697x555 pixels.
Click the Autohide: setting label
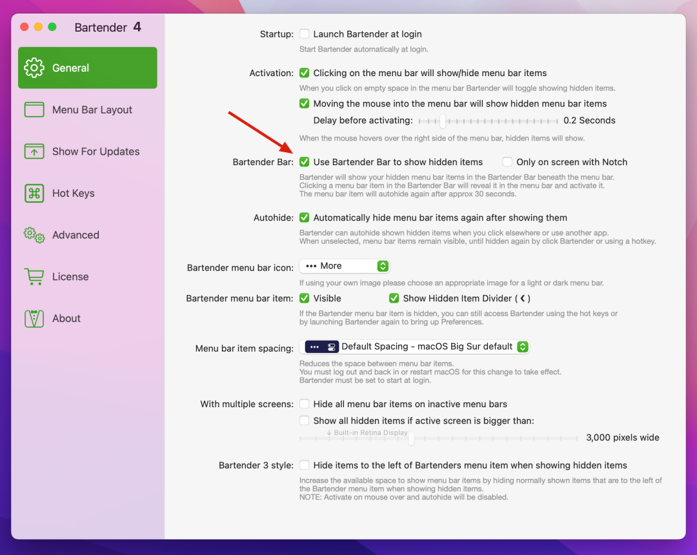[x=274, y=217]
